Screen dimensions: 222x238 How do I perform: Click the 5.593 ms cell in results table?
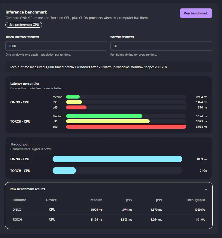126,219
